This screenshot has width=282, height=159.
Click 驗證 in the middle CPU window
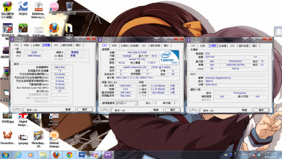[x=156, y=110]
